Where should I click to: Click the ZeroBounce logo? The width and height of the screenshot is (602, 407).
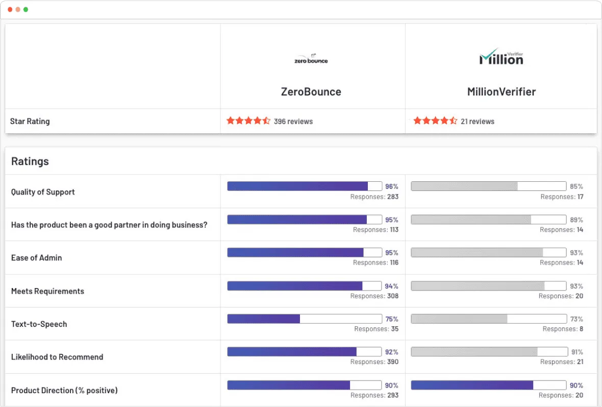[x=311, y=58]
